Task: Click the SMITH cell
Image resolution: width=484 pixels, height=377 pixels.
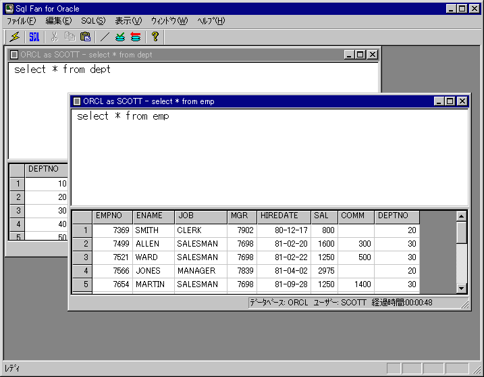Action: (x=154, y=230)
